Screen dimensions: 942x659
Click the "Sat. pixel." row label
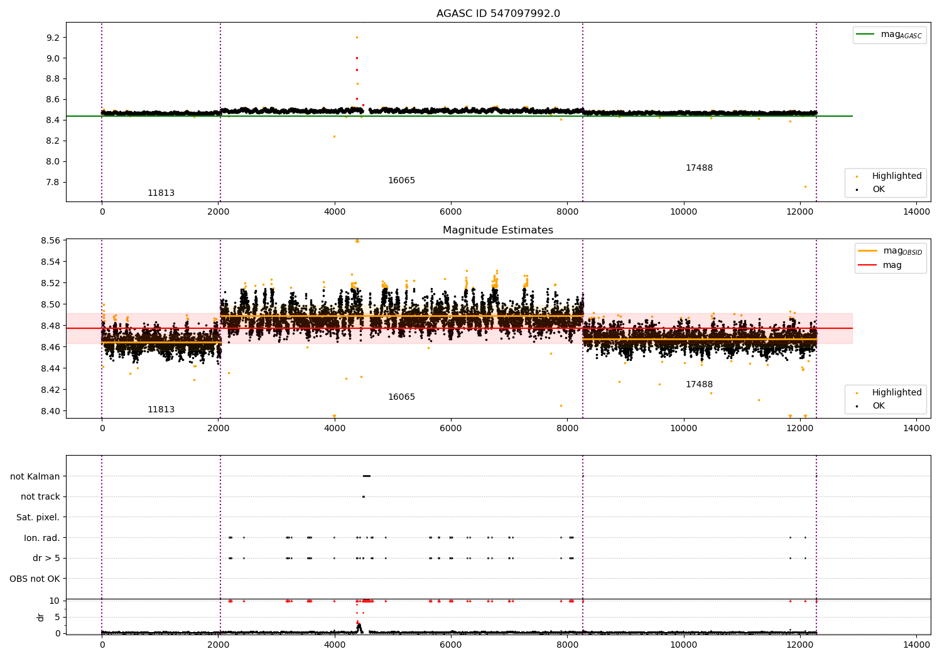click(x=38, y=517)
